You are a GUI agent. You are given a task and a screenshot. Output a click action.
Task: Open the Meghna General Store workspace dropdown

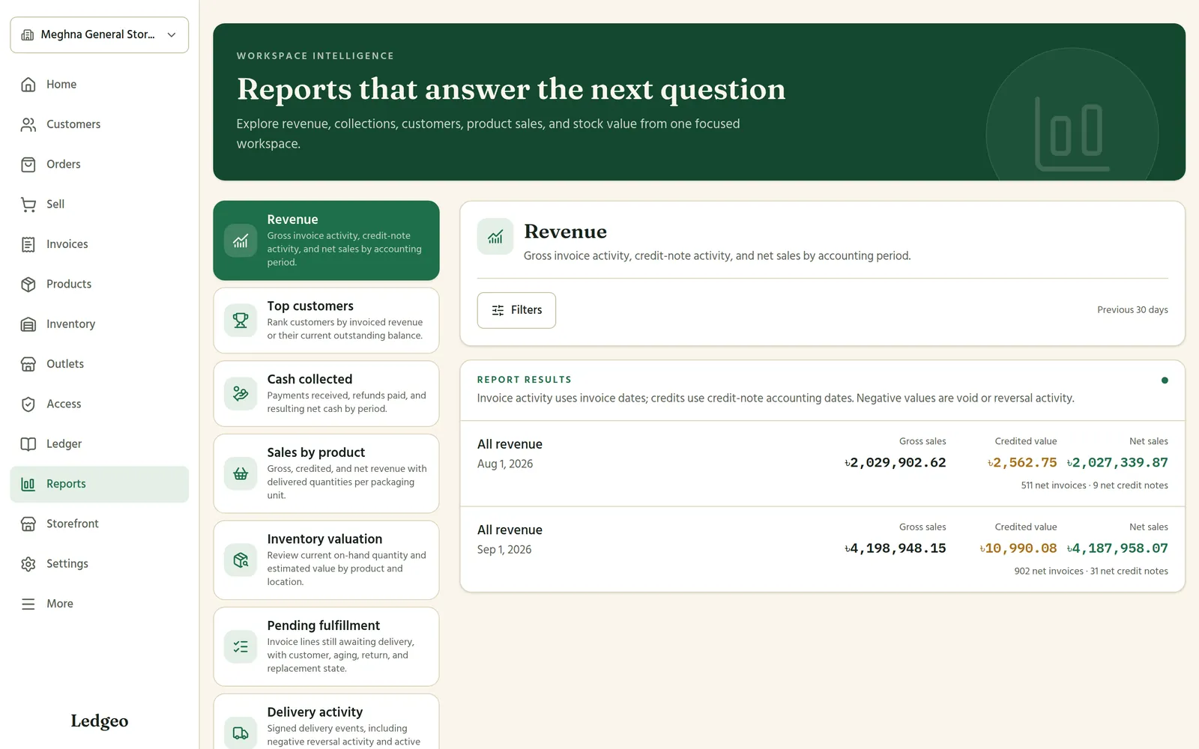(99, 35)
